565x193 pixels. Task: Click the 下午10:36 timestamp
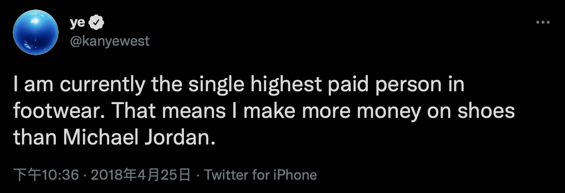tap(46, 175)
